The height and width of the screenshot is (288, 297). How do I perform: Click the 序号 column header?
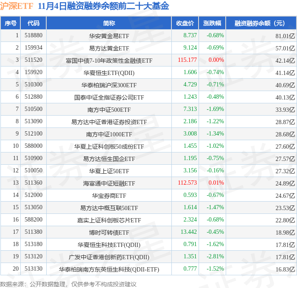point(11,23)
